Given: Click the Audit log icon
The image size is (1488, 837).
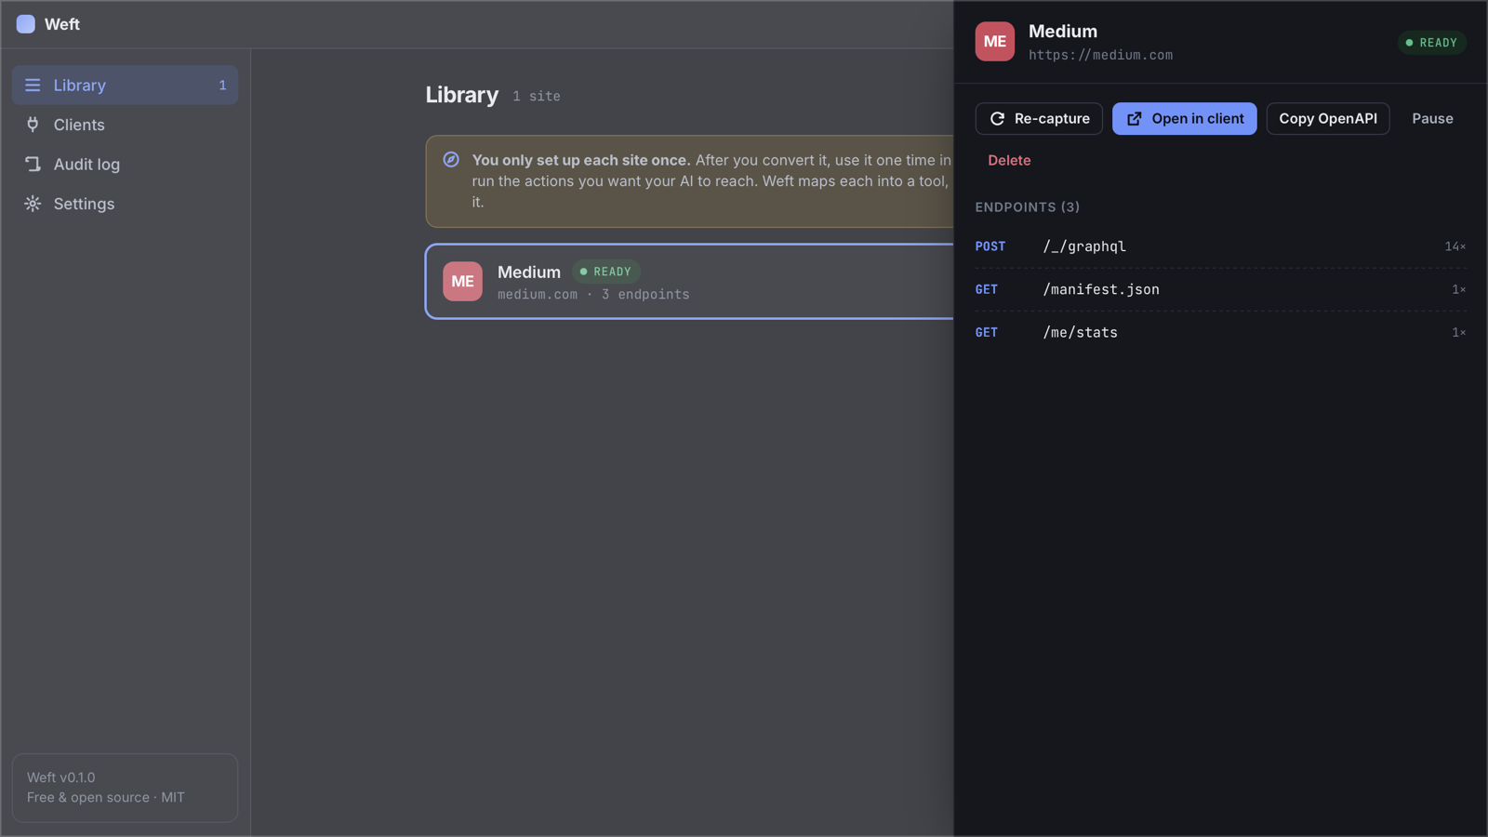Looking at the screenshot, I should pos(33,164).
